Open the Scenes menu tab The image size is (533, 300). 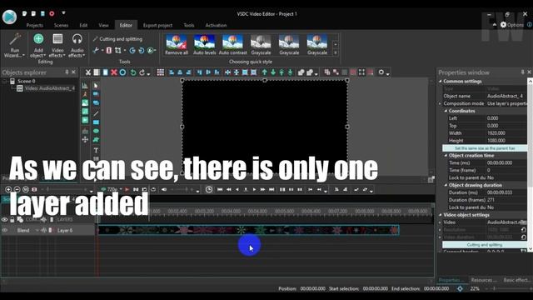click(x=61, y=25)
